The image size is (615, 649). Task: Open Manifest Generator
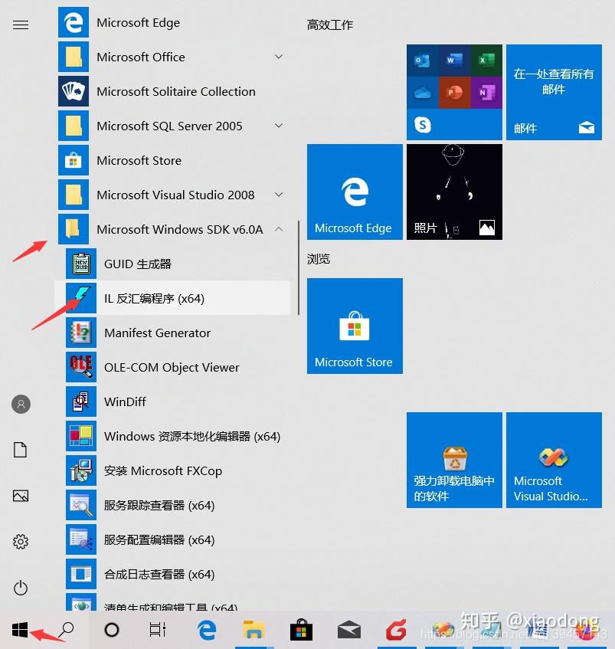click(x=174, y=333)
